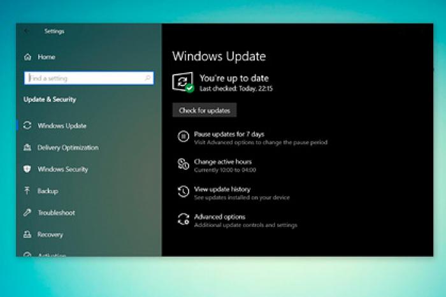Click the Last checked: Today, 22:15 text

(x=236, y=89)
